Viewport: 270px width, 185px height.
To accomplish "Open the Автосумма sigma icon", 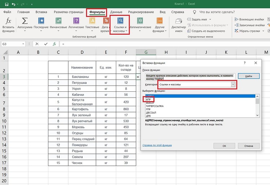I will (x=25, y=22).
